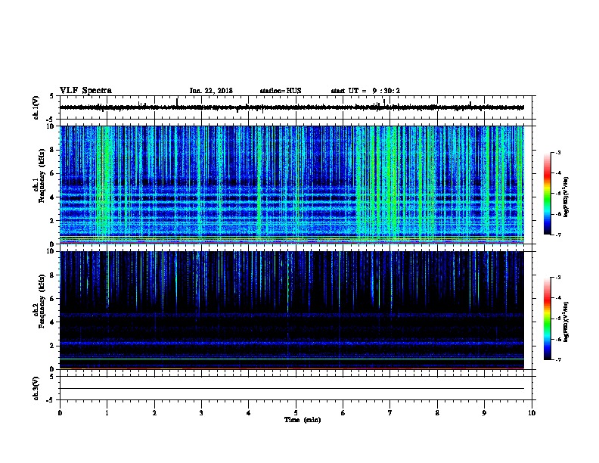Click time axis tick label "8"

click(x=437, y=412)
